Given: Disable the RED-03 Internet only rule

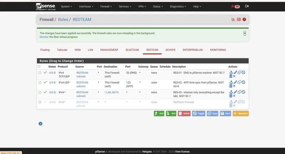Looking at the screenshot, I should pos(243,92).
